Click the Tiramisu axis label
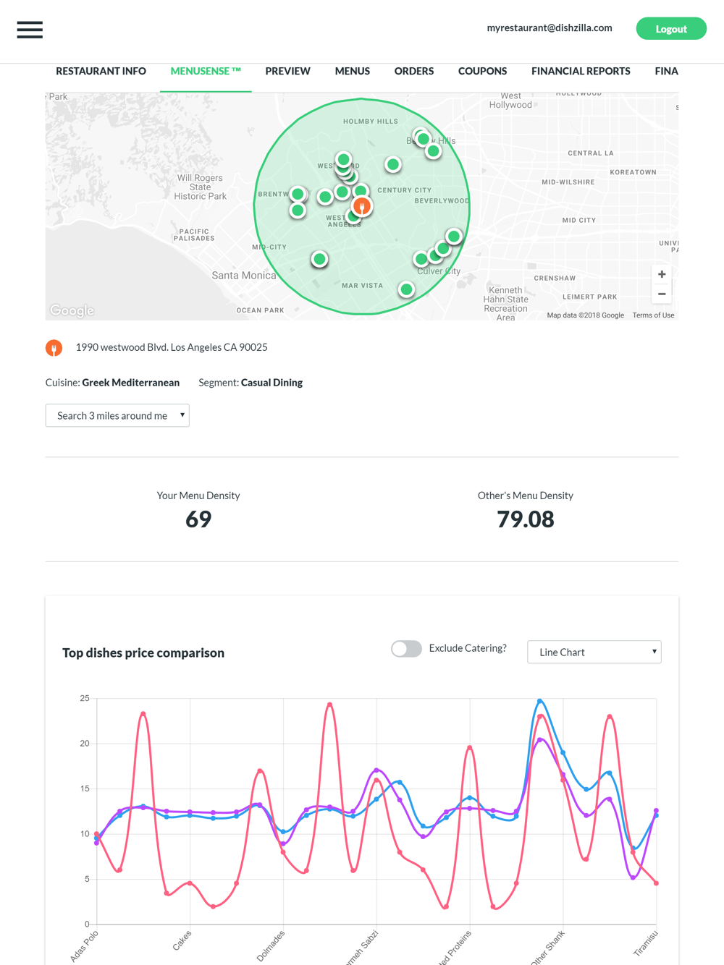724x965 pixels. point(646,943)
